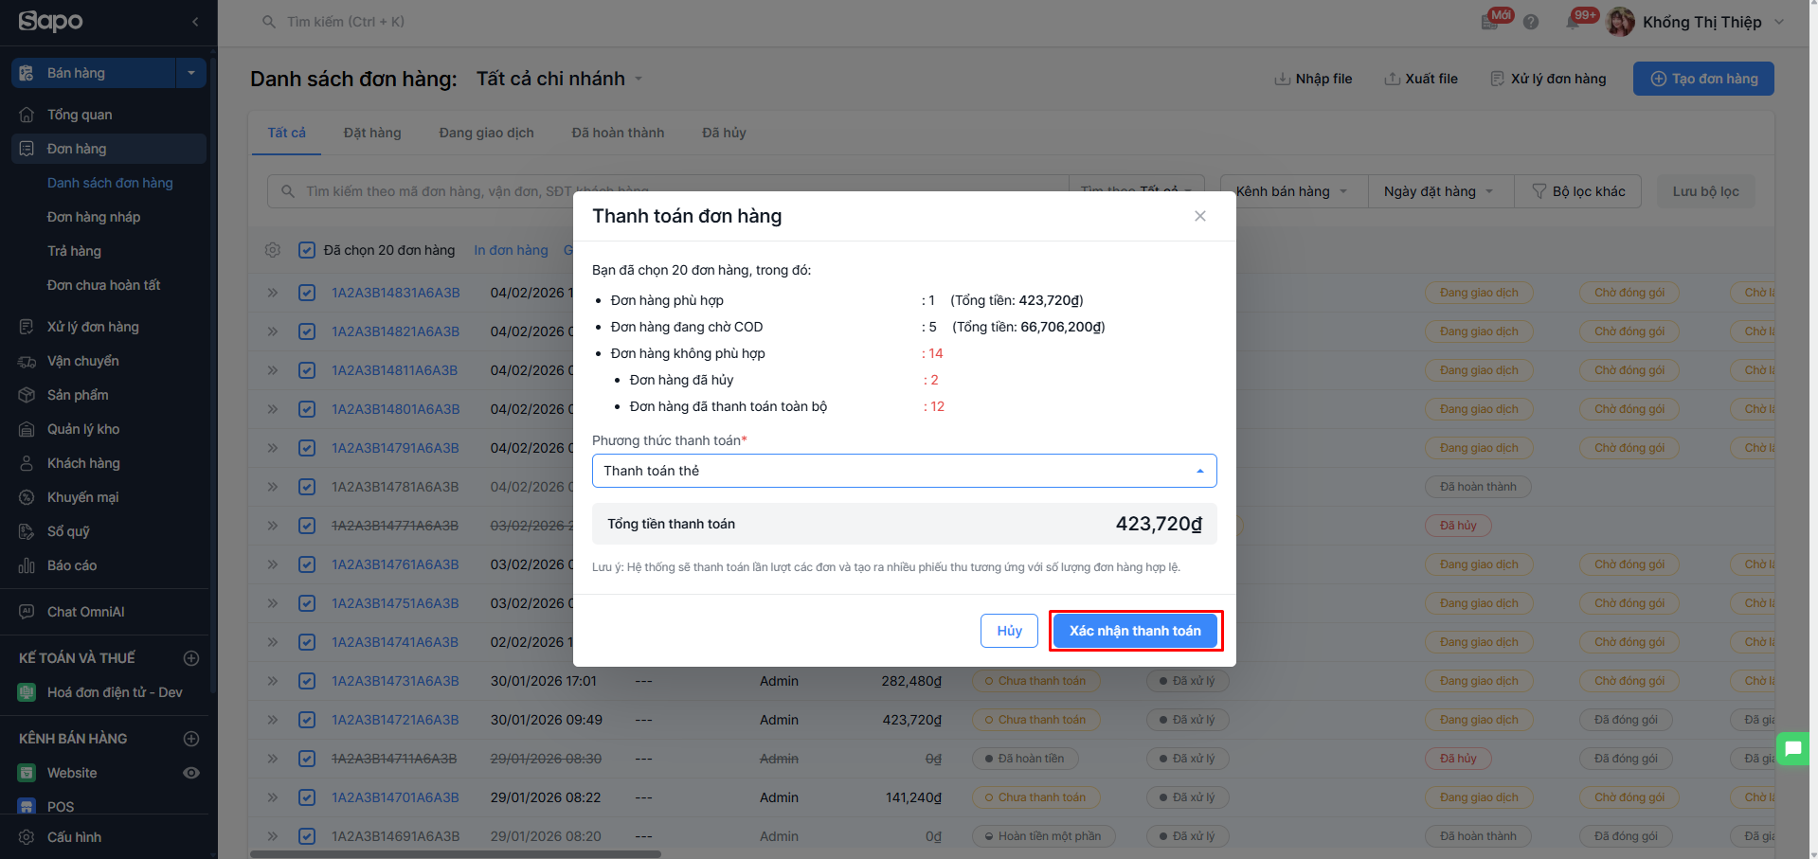Open the Phương thức thanh toán dropdown
Image resolution: width=1818 pixels, height=859 pixels.
tap(904, 471)
